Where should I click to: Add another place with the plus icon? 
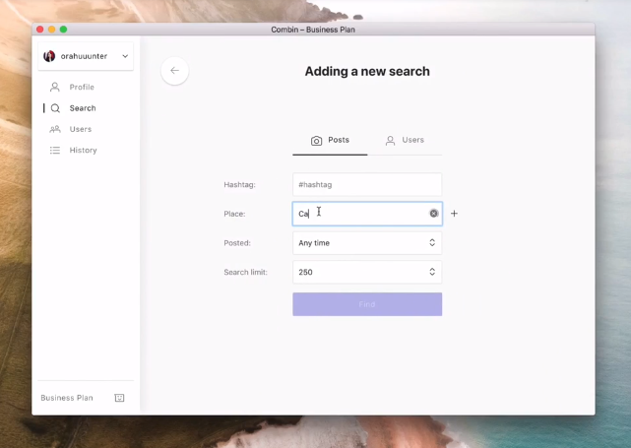tap(454, 214)
